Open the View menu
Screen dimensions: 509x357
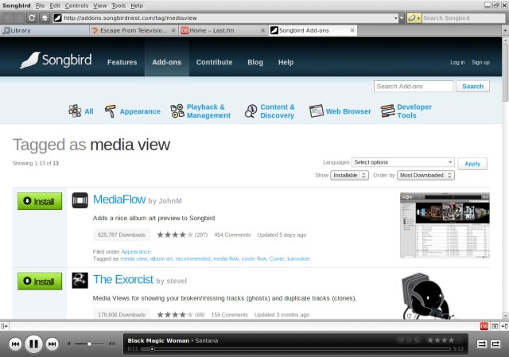click(x=100, y=6)
